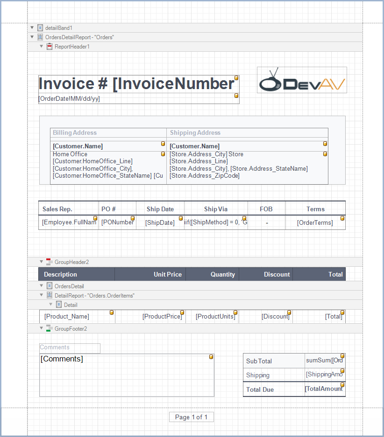Click the OrdersDetailReport band icon
This screenshot has height=437, width=384.
[40, 37]
